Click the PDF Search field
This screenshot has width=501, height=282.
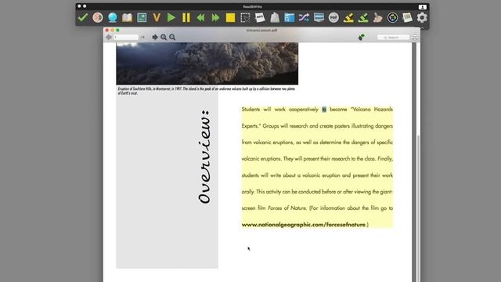pos(393,38)
